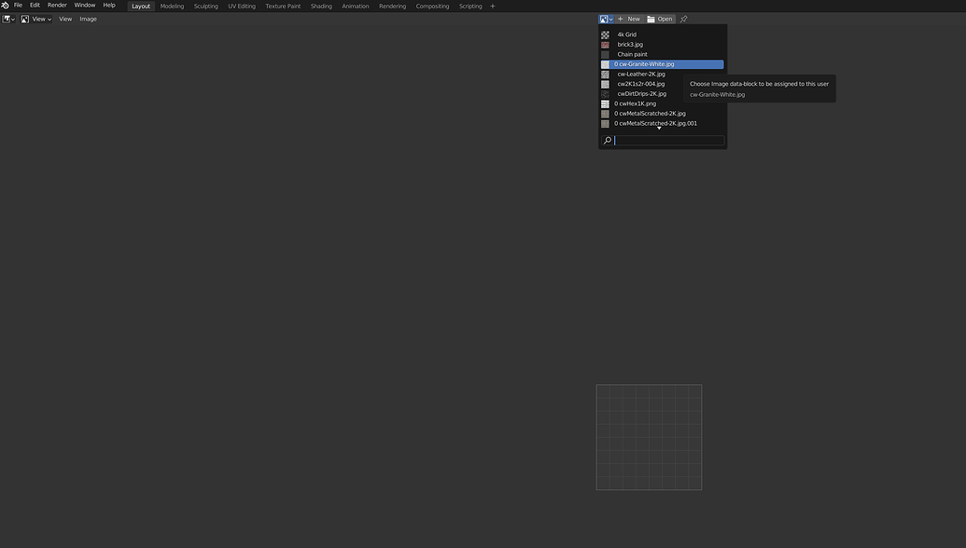
Task: Switch to the Compositing workspace tab
Action: point(432,7)
